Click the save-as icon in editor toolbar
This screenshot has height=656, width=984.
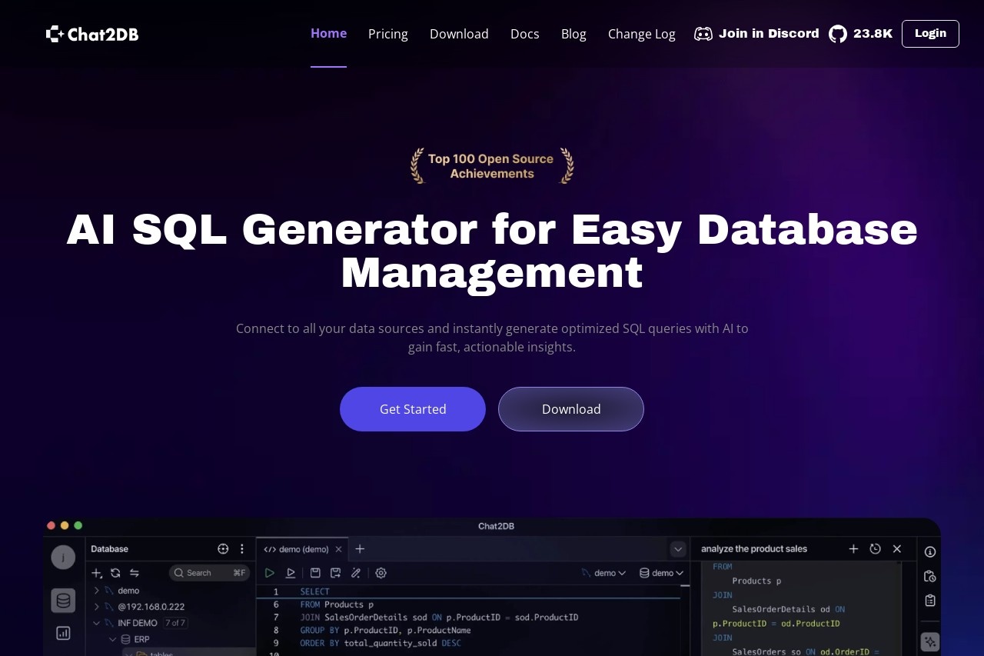[335, 573]
